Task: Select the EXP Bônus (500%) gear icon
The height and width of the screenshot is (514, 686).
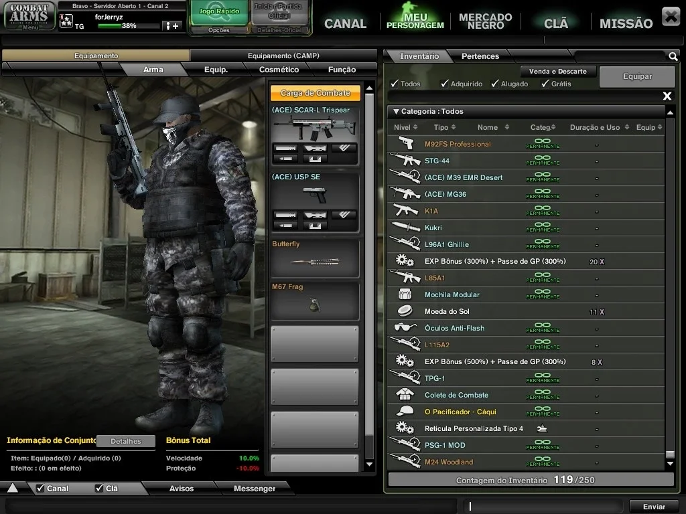Action: coord(405,361)
